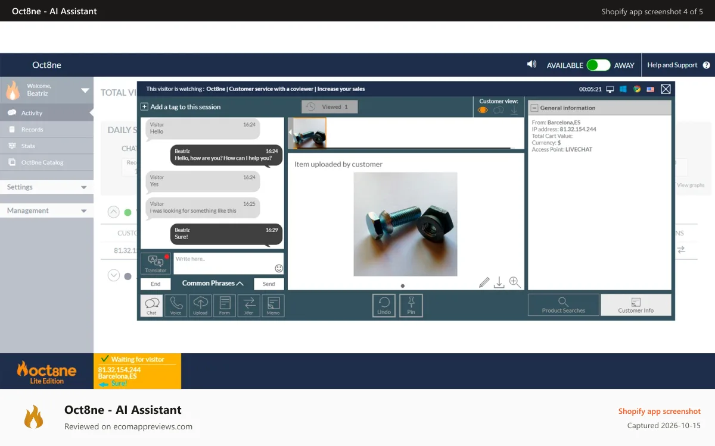Toggle customer view download arrow icon
Viewport: 715px width, 446px height.
pyautogui.click(x=514, y=110)
